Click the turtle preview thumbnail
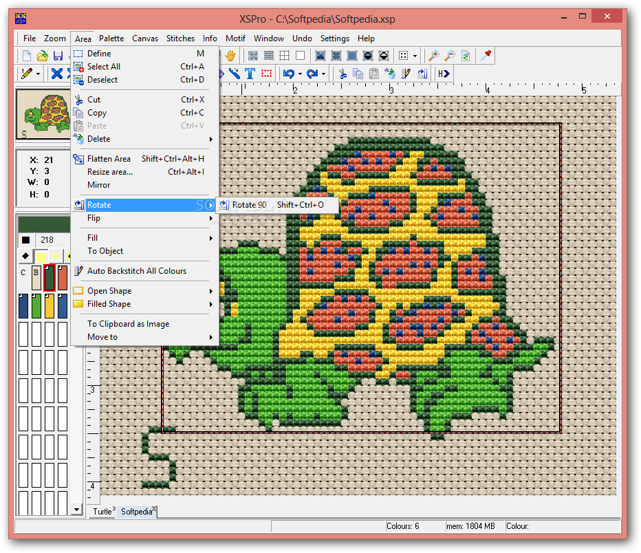 tap(43, 114)
